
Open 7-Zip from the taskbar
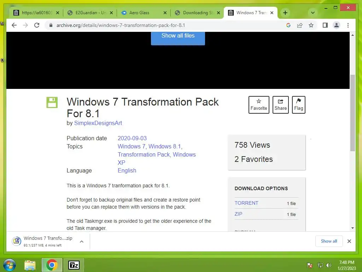[x=74, y=265]
